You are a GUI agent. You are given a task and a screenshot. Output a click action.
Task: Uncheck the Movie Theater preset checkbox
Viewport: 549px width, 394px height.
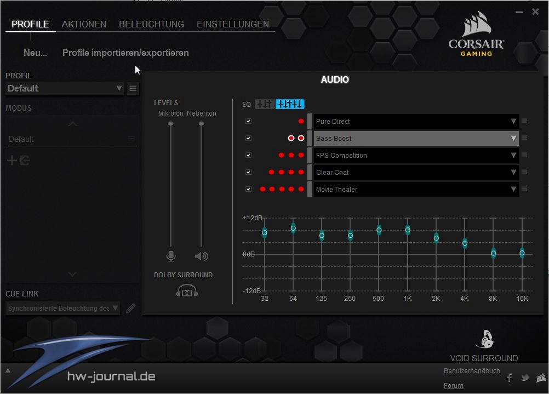pos(249,189)
